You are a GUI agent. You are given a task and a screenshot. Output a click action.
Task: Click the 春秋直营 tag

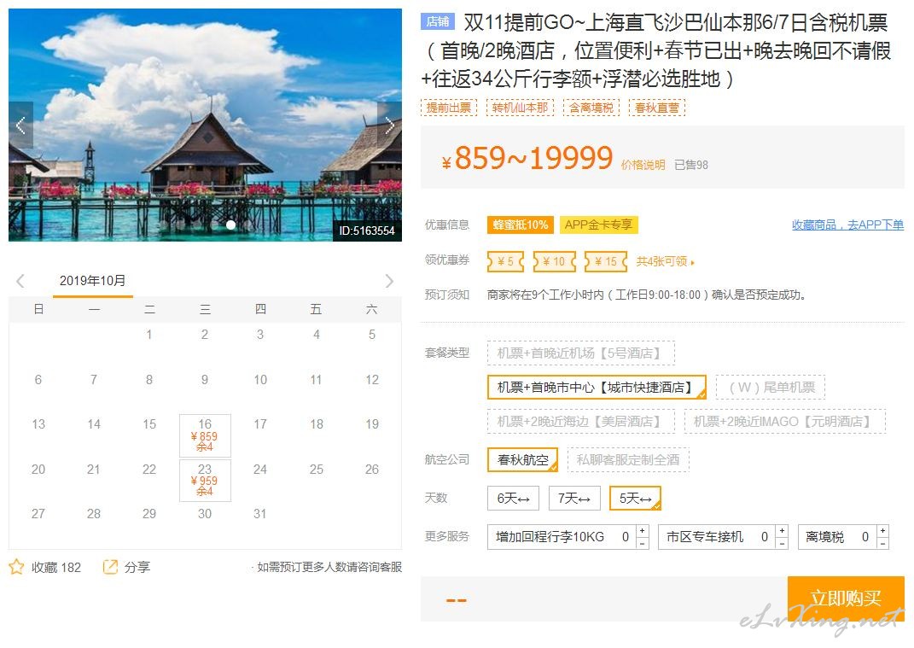(657, 108)
